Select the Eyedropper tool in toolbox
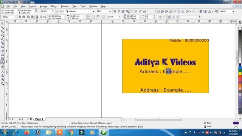 click(x=2, y=71)
